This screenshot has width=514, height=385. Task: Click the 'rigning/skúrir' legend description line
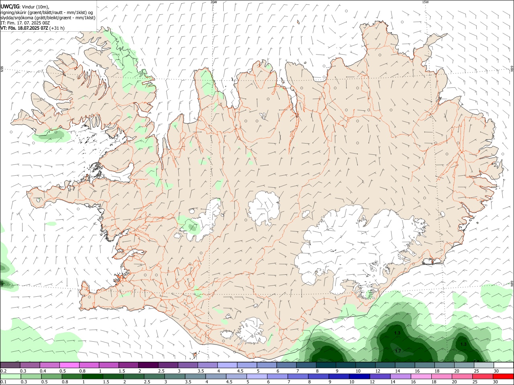(47, 12)
